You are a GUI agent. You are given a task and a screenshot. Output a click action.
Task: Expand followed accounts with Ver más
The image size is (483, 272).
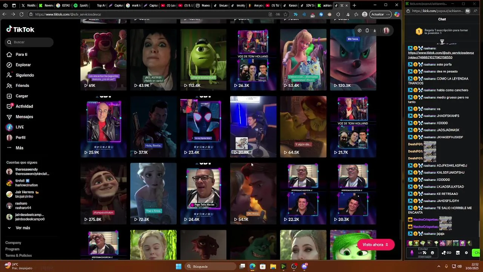(23, 228)
